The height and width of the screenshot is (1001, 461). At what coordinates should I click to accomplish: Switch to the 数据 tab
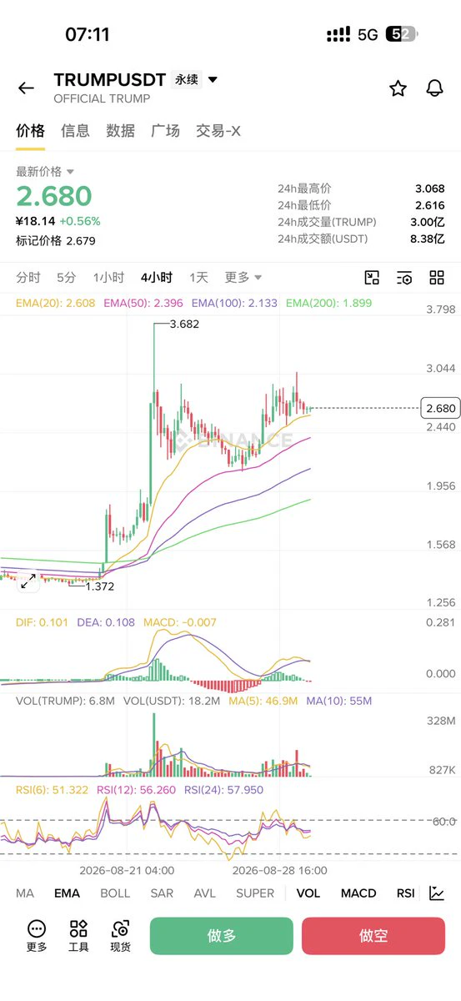pyautogui.click(x=121, y=131)
